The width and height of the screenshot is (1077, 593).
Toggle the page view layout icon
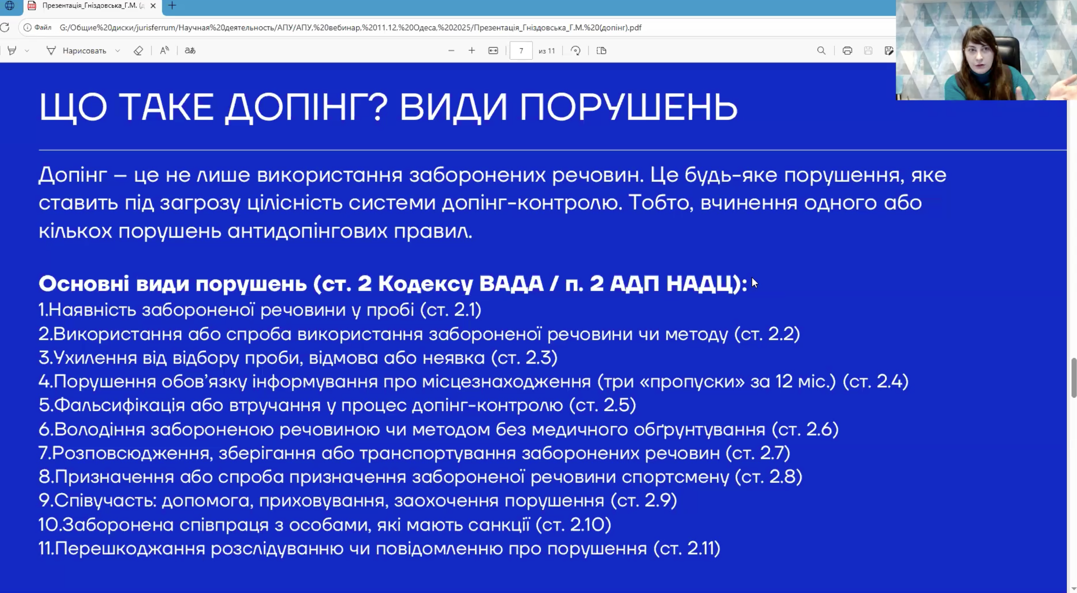pos(601,51)
